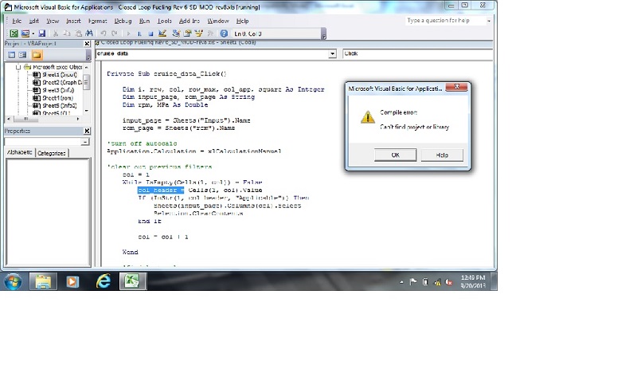Image resolution: width=637 pixels, height=373 pixels.
Task: Close the Project explorer panel
Action: pos(87,45)
